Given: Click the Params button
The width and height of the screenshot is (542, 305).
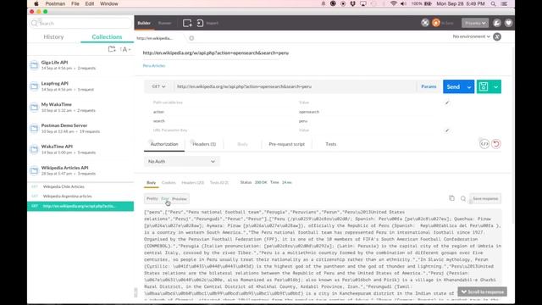Looking at the screenshot, I should click(429, 86).
